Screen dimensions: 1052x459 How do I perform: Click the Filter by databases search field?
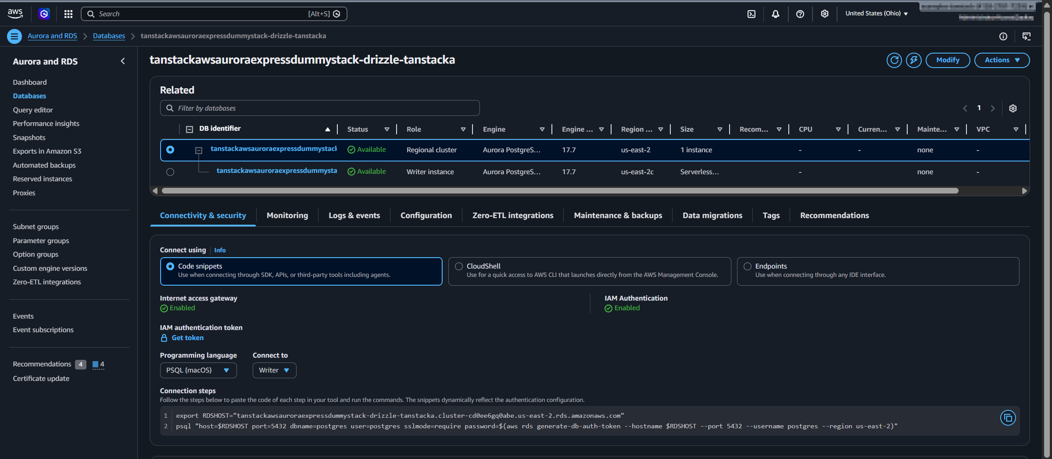click(x=319, y=108)
